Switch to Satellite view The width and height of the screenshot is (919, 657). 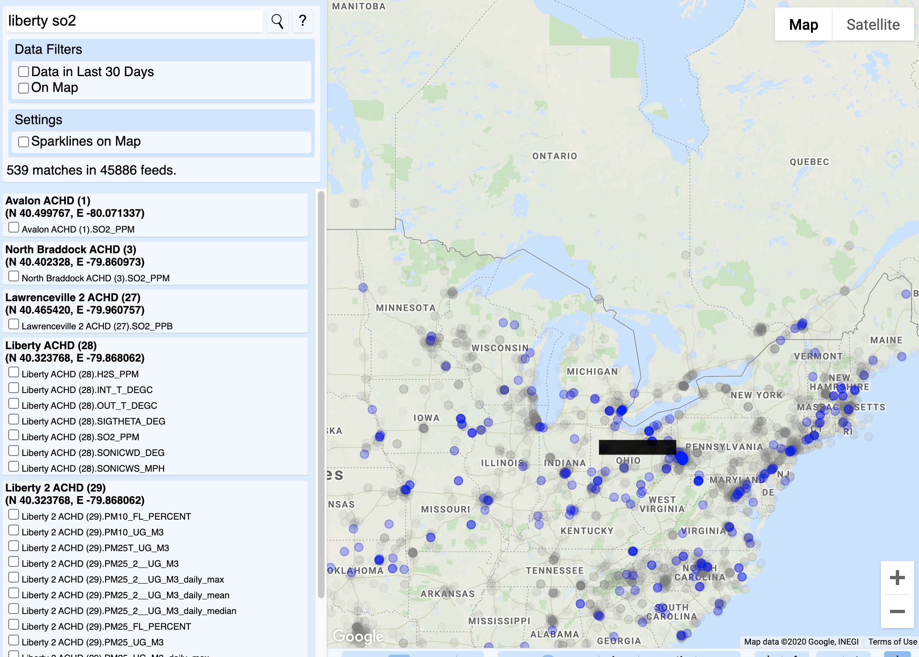click(x=873, y=24)
